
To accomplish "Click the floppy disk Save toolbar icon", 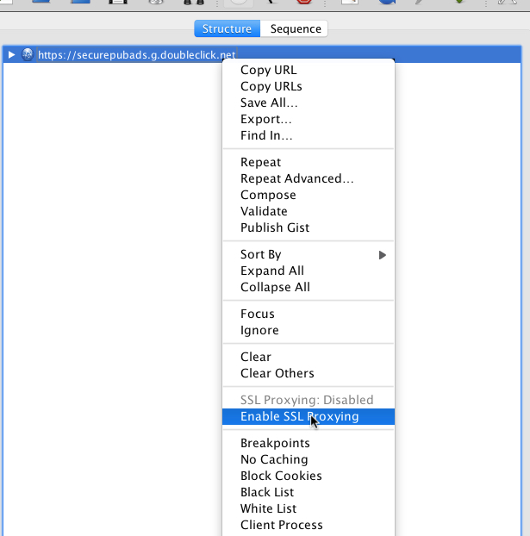I will pyautogui.click(x=118, y=2).
